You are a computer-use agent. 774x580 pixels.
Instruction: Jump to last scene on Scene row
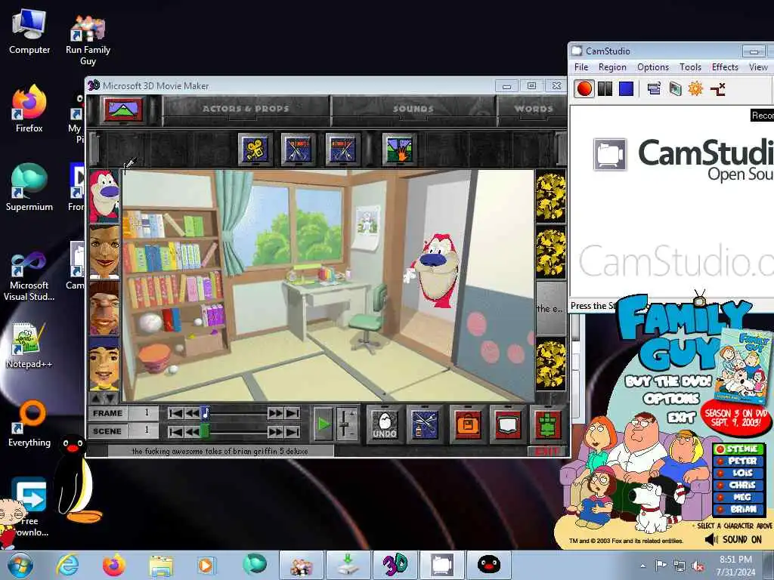tap(292, 432)
